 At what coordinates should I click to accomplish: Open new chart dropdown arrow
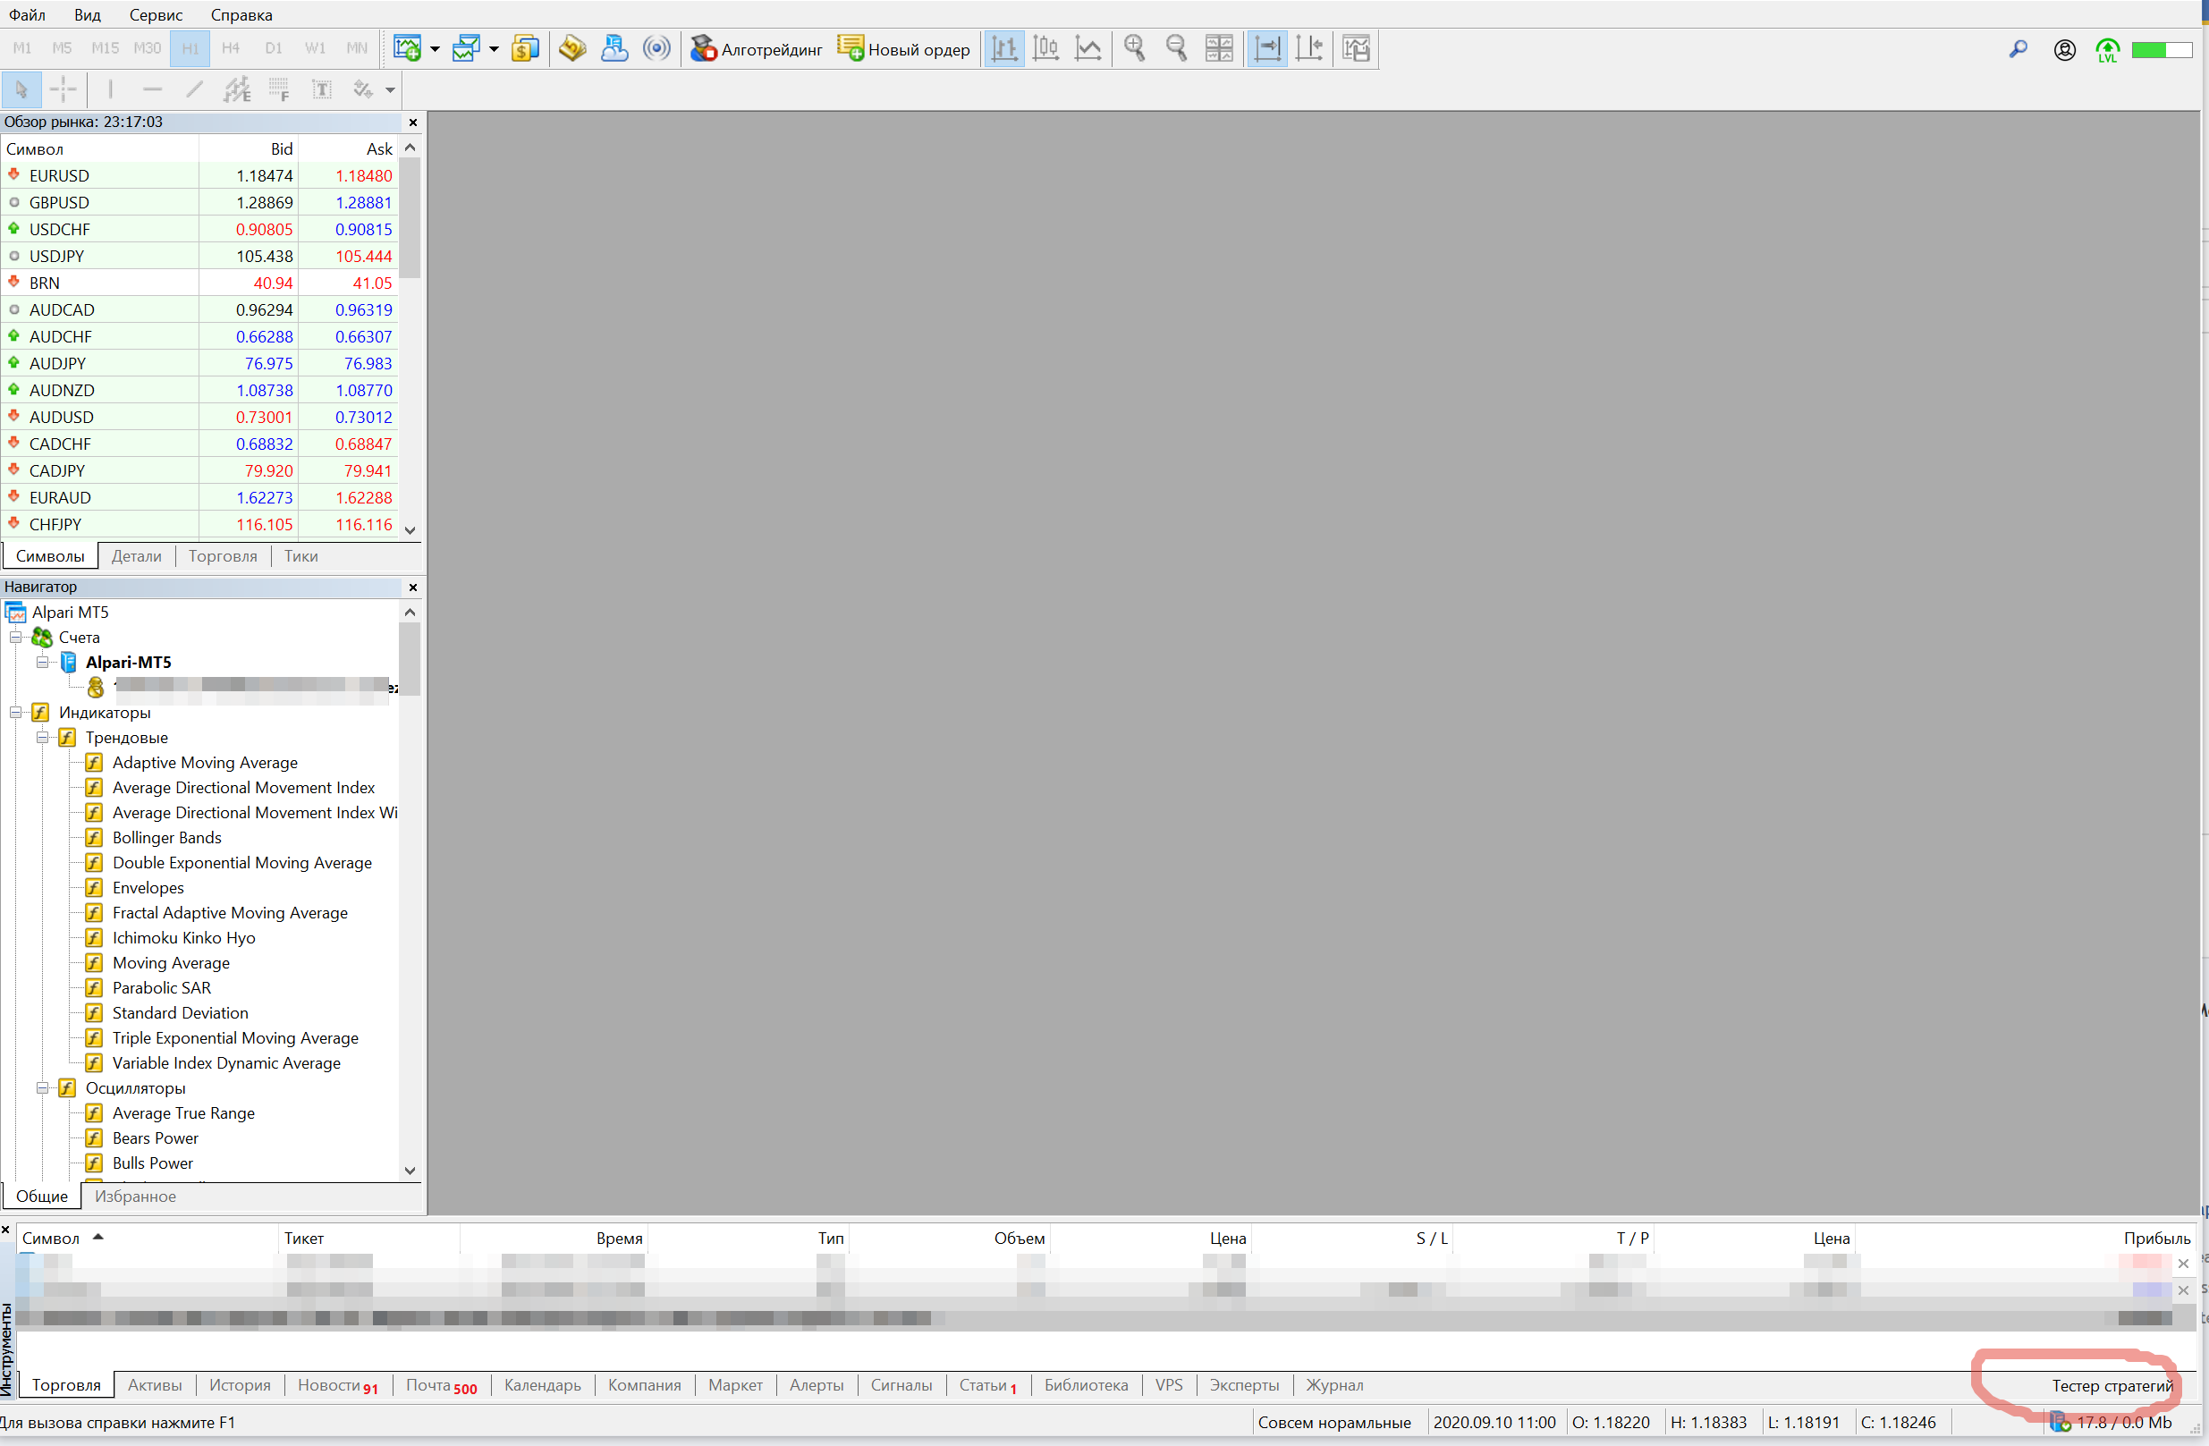(435, 49)
